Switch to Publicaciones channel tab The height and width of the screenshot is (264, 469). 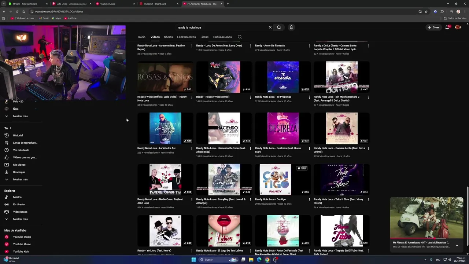222,37
